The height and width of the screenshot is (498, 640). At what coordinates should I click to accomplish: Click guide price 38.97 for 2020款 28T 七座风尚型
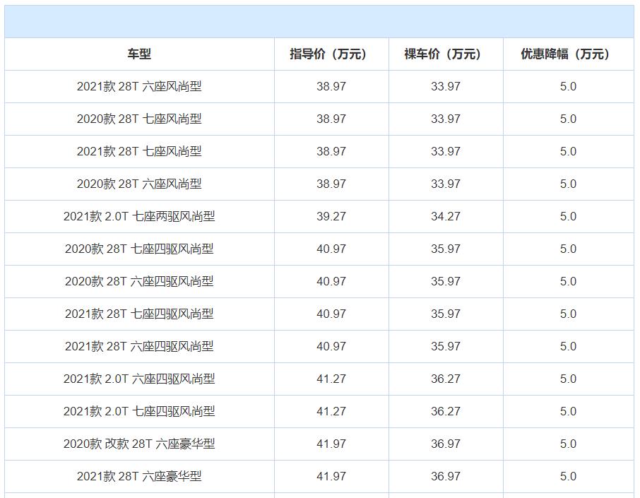tap(331, 119)
